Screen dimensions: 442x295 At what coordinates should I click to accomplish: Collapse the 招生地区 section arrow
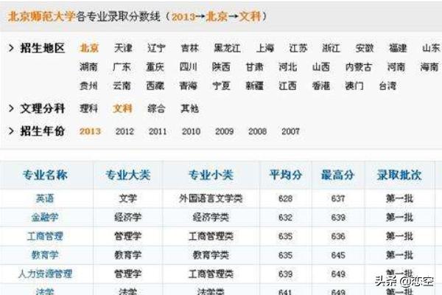pyautogui.click(x=11, y=48)
